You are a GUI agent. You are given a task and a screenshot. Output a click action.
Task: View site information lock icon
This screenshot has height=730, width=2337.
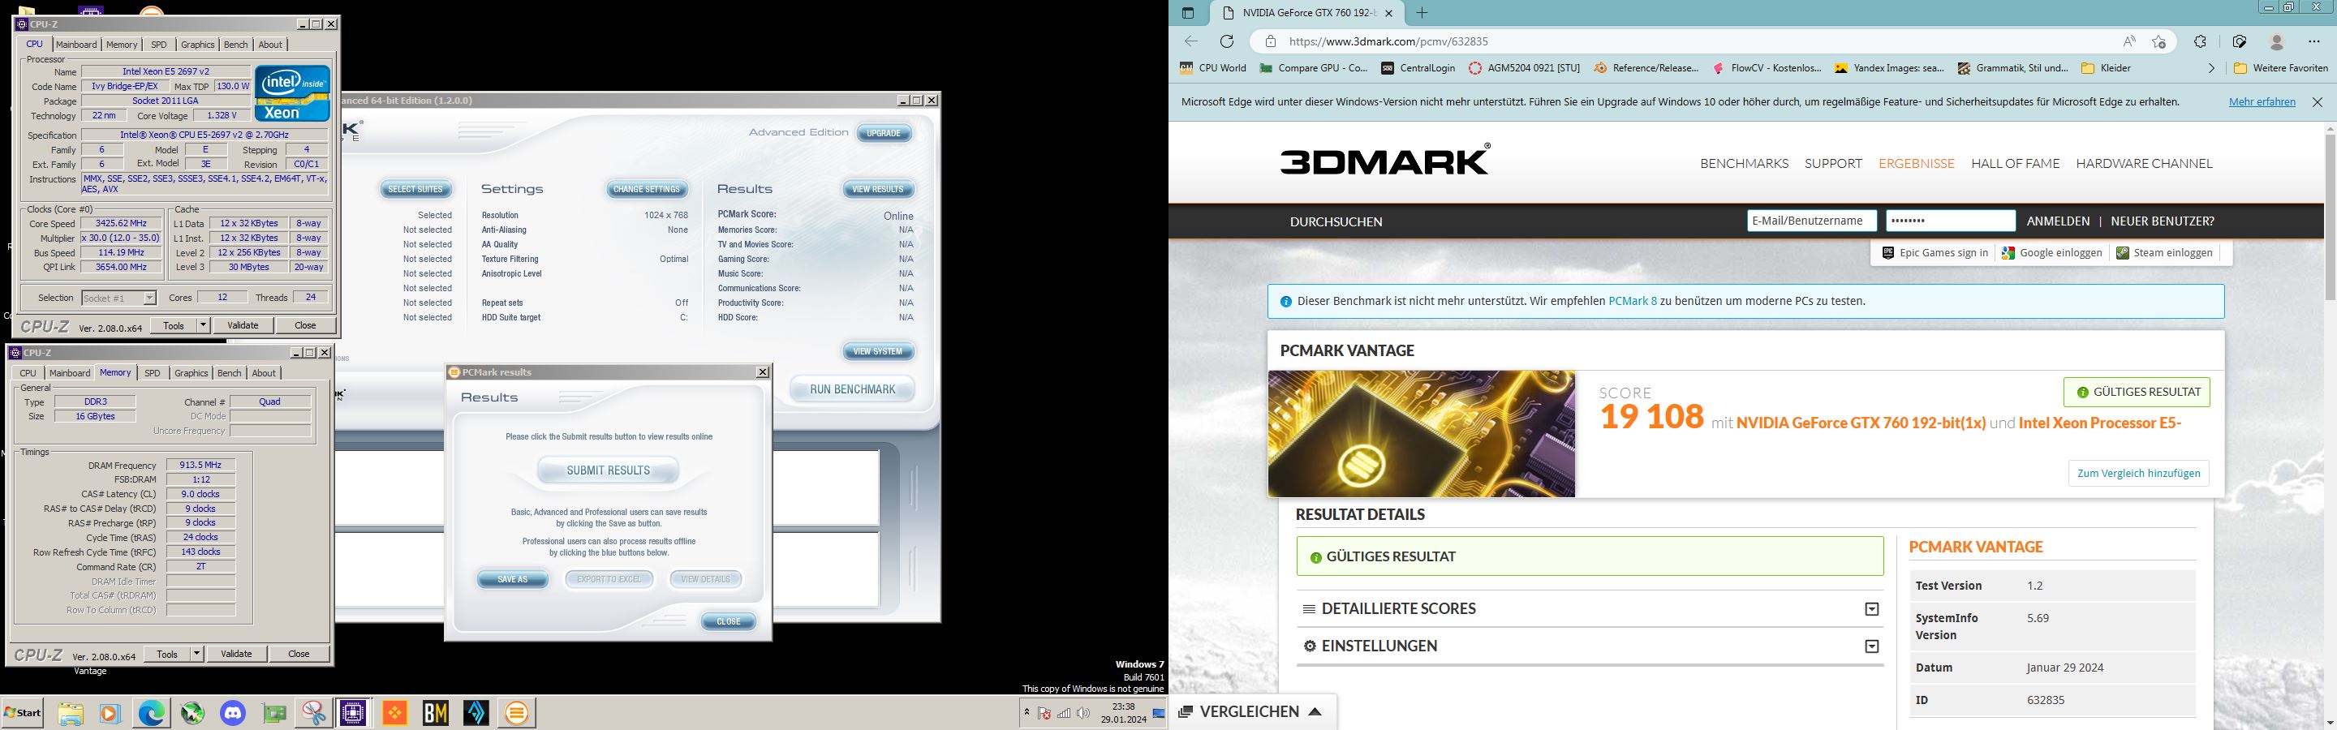click(1270, 41)
